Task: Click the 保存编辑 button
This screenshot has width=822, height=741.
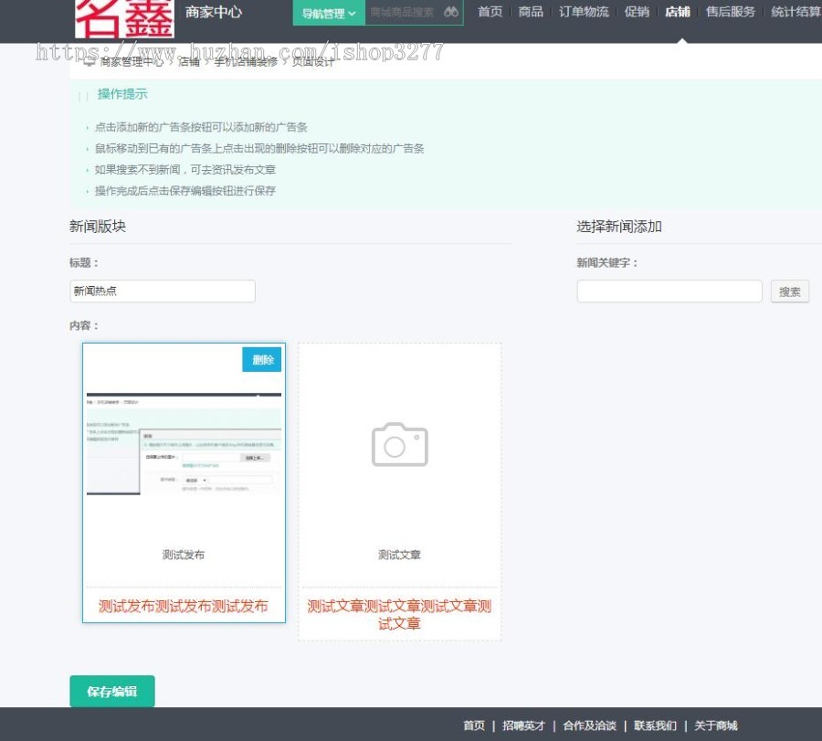Action: [x=112, y=692]
